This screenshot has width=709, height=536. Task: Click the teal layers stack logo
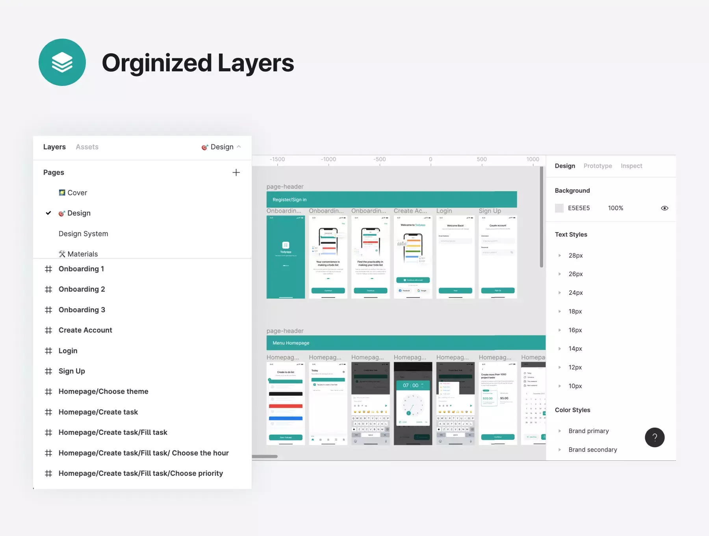pyautogui.click(x=62, y=62)
